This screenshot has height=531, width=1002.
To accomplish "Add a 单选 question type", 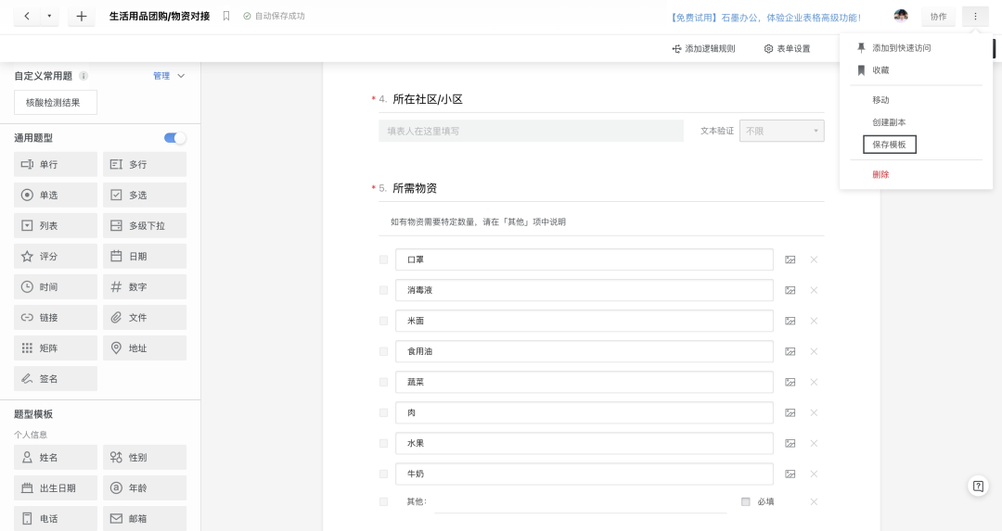I will tap(56, 195).
